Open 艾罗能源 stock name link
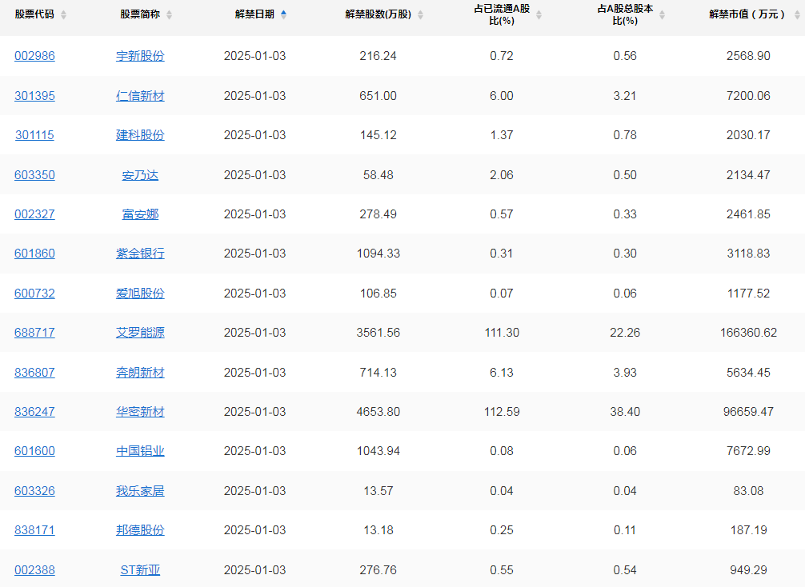The width and height of the screenshot is (805, 587). (140, 333)
